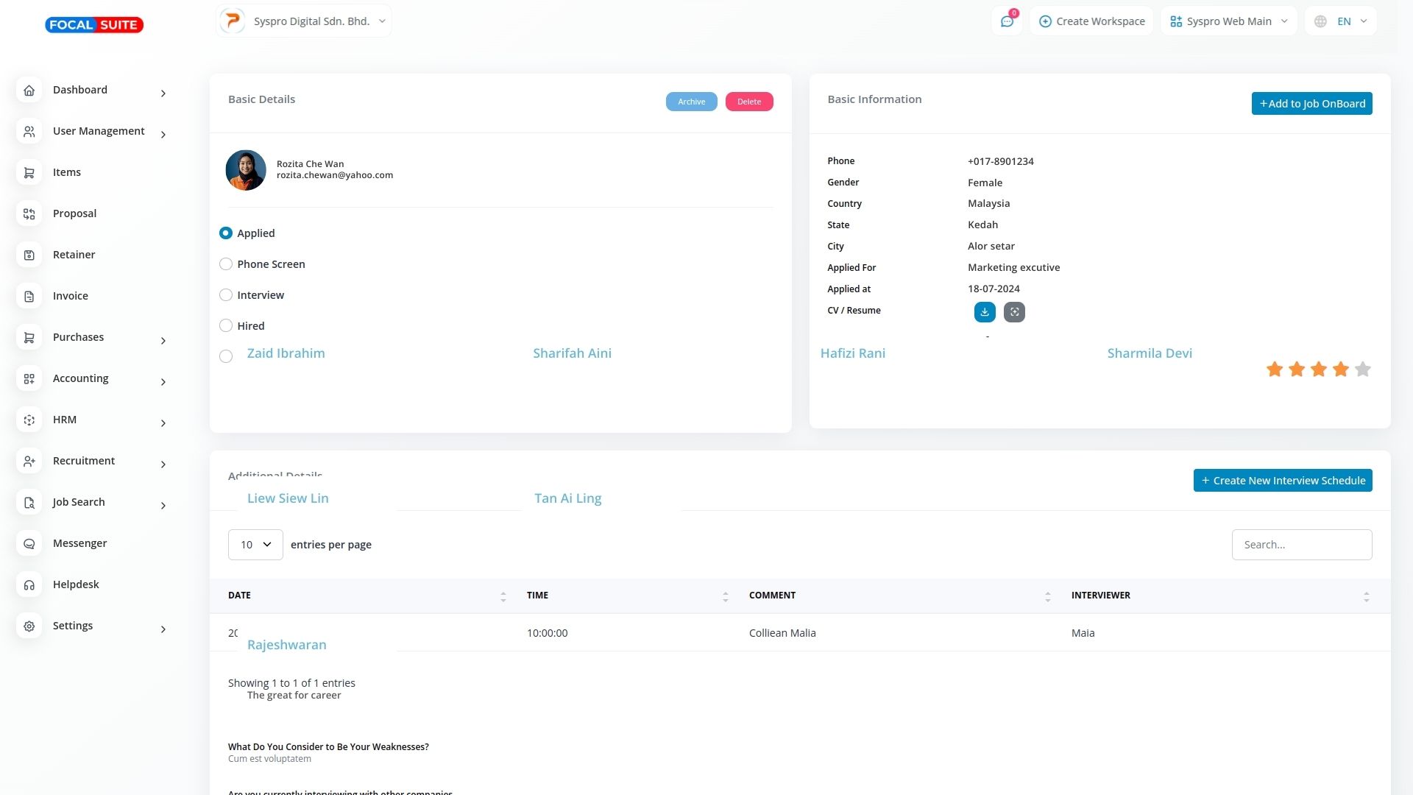Click the CV download icon
Image resolution: width=1413 pixels, height=795 pixels.
(x=985, y=312)
